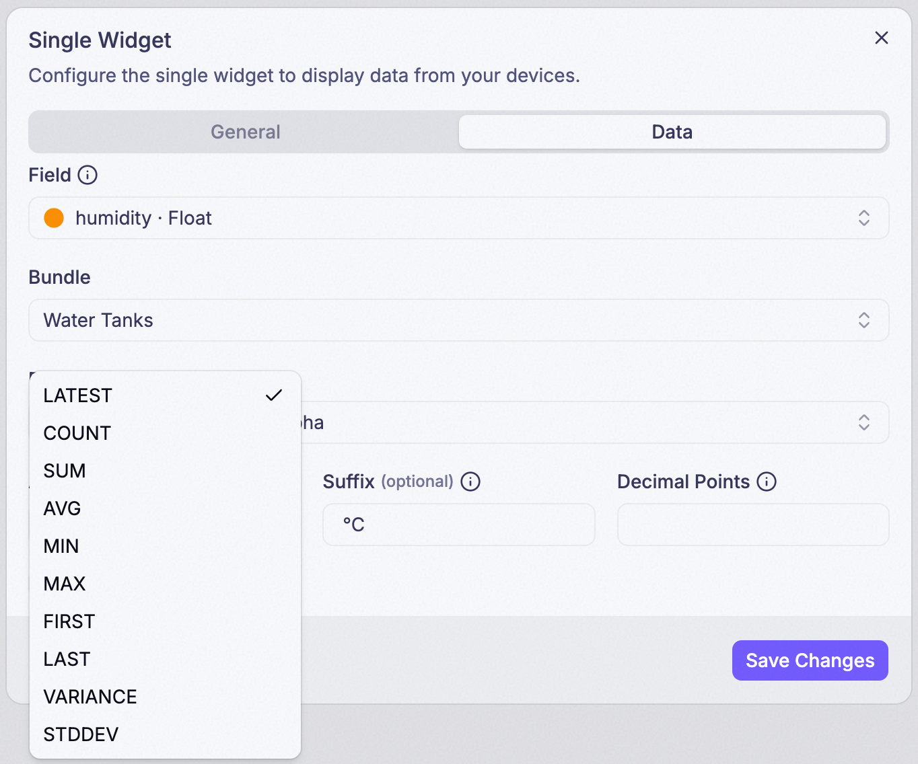Viewport: 918px width, 764px height.
Task: Choose the LATEST aggregation option
Action: click(x=165, y=395)
